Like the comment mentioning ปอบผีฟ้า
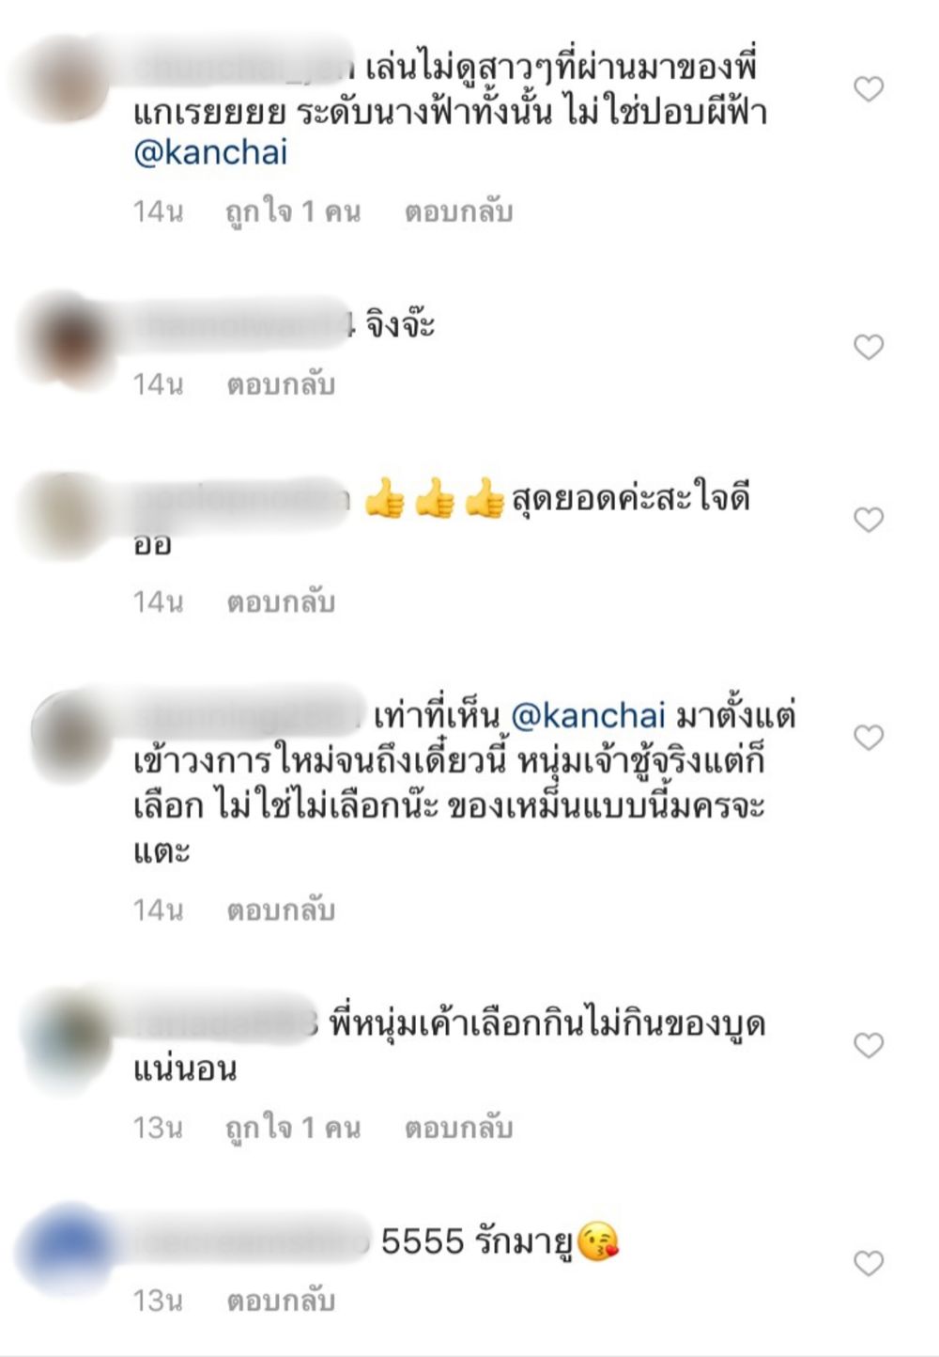 point(869,89)
